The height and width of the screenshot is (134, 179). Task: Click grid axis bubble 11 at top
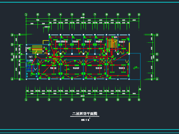pos(139,15)
